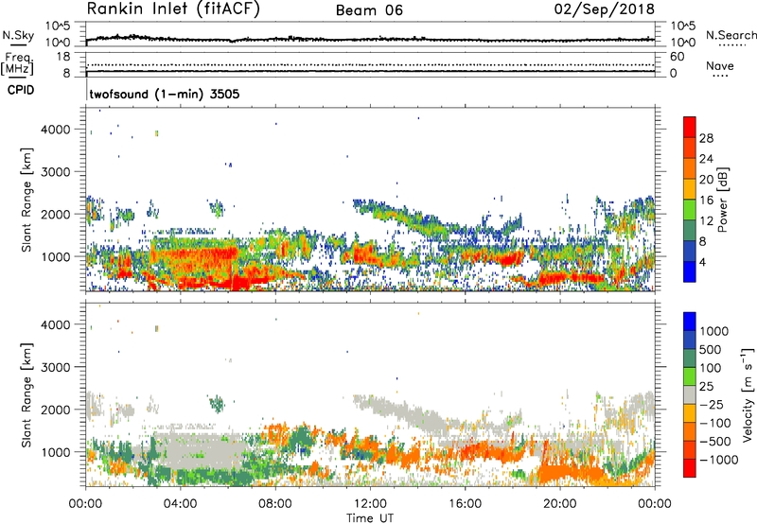The height and width of the screenshot is (524, 757).
Task: Select the "3000" tick on power panel axis
Action: (x=56, y=172)
